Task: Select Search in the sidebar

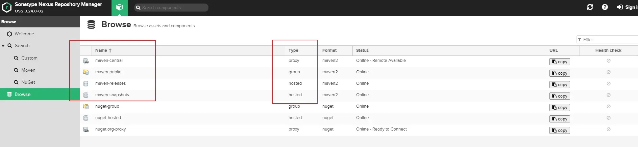Action: [x=22, y=46]
